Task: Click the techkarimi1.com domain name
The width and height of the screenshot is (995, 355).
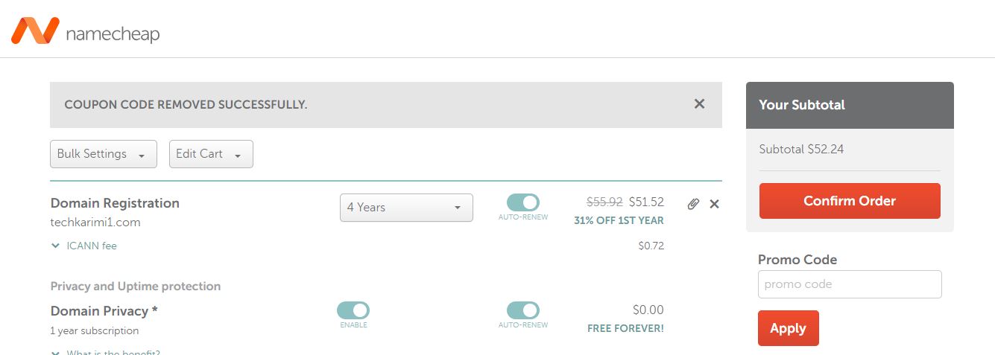Action: point(95,223)
